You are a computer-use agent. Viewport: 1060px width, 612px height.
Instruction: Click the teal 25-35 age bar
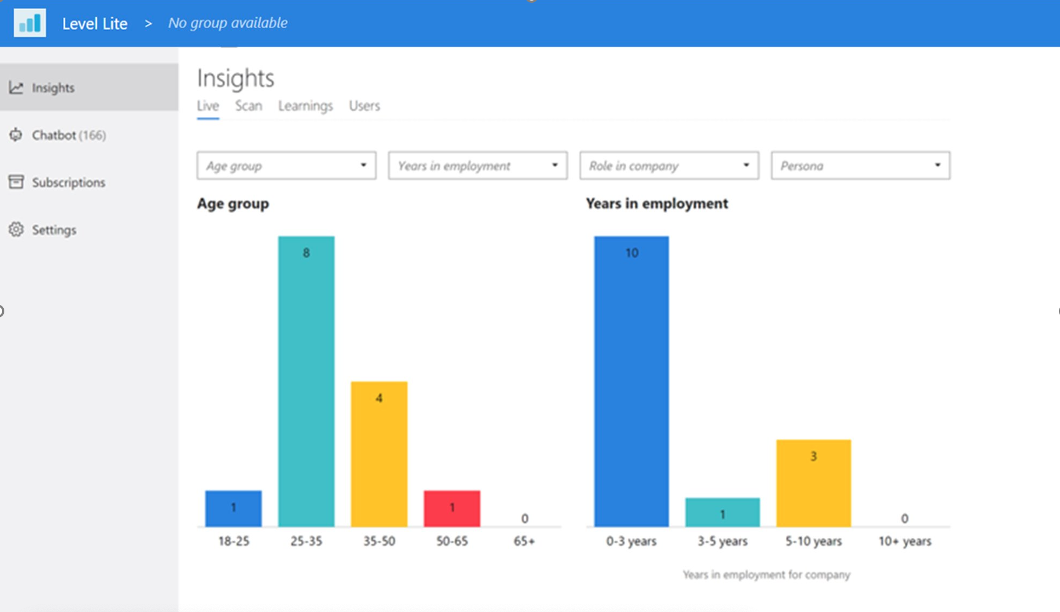click(x=306, y=381)
